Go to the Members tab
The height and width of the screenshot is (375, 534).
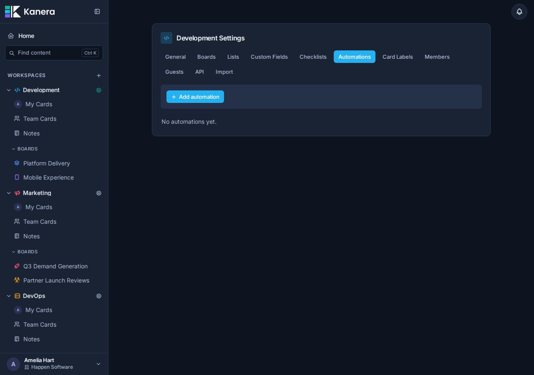coord(437,57)
